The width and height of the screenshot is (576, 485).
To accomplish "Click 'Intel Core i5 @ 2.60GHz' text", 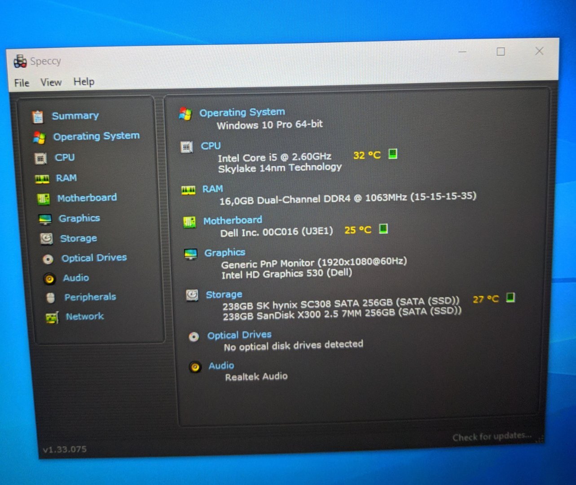I will click(x=274, y=157).
